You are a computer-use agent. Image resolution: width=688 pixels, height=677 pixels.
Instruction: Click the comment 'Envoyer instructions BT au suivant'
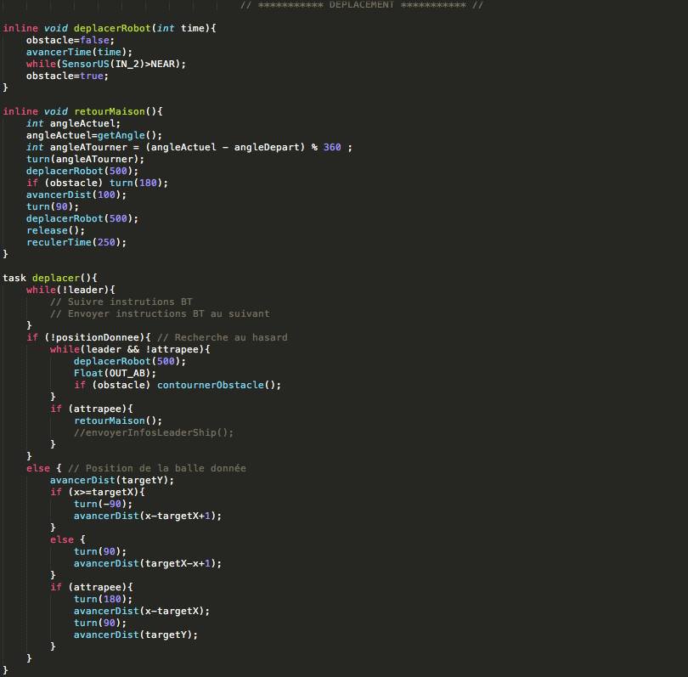pos(160,313)
